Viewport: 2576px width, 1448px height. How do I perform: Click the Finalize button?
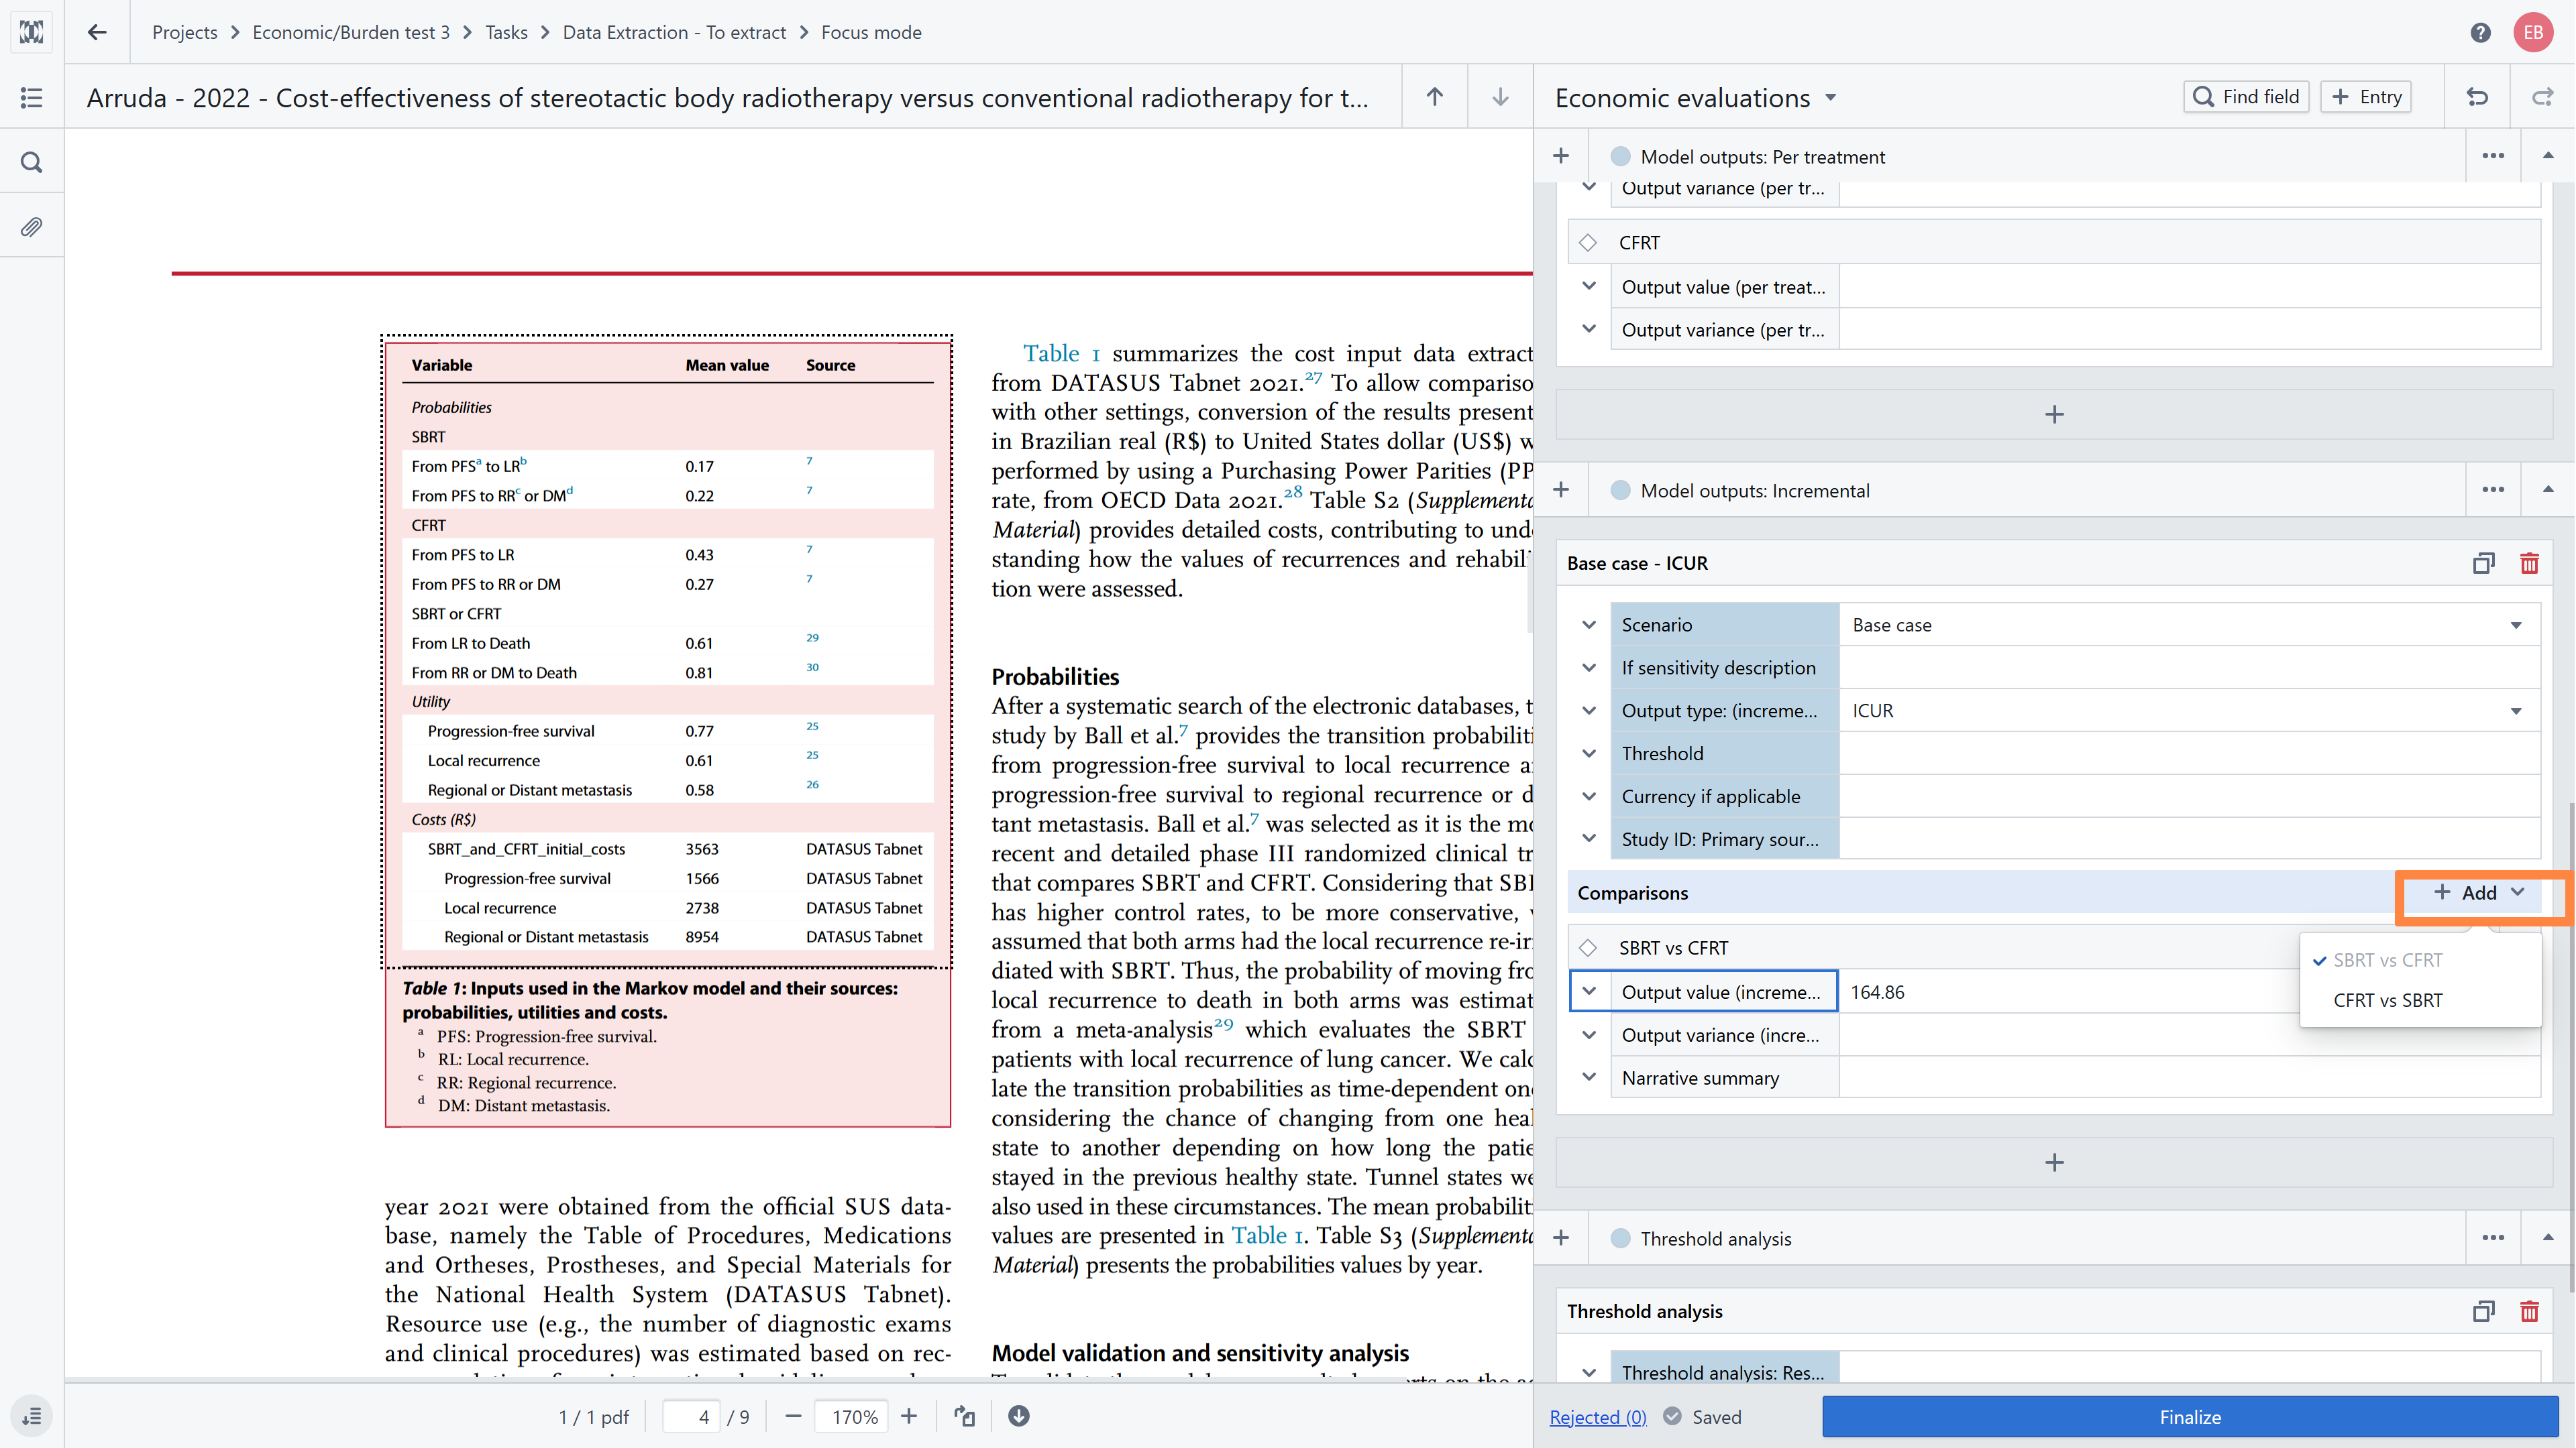tap(2190, 1416)
